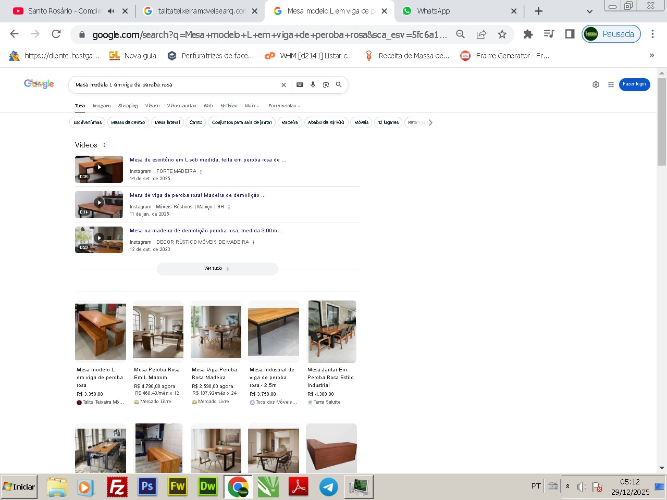The image size is (667, 500).
Task: Click Ver tudo under videos
Action: [217, 269]
